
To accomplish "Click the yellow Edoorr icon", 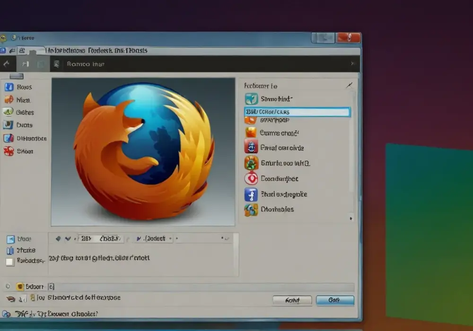I will point(20,287).
